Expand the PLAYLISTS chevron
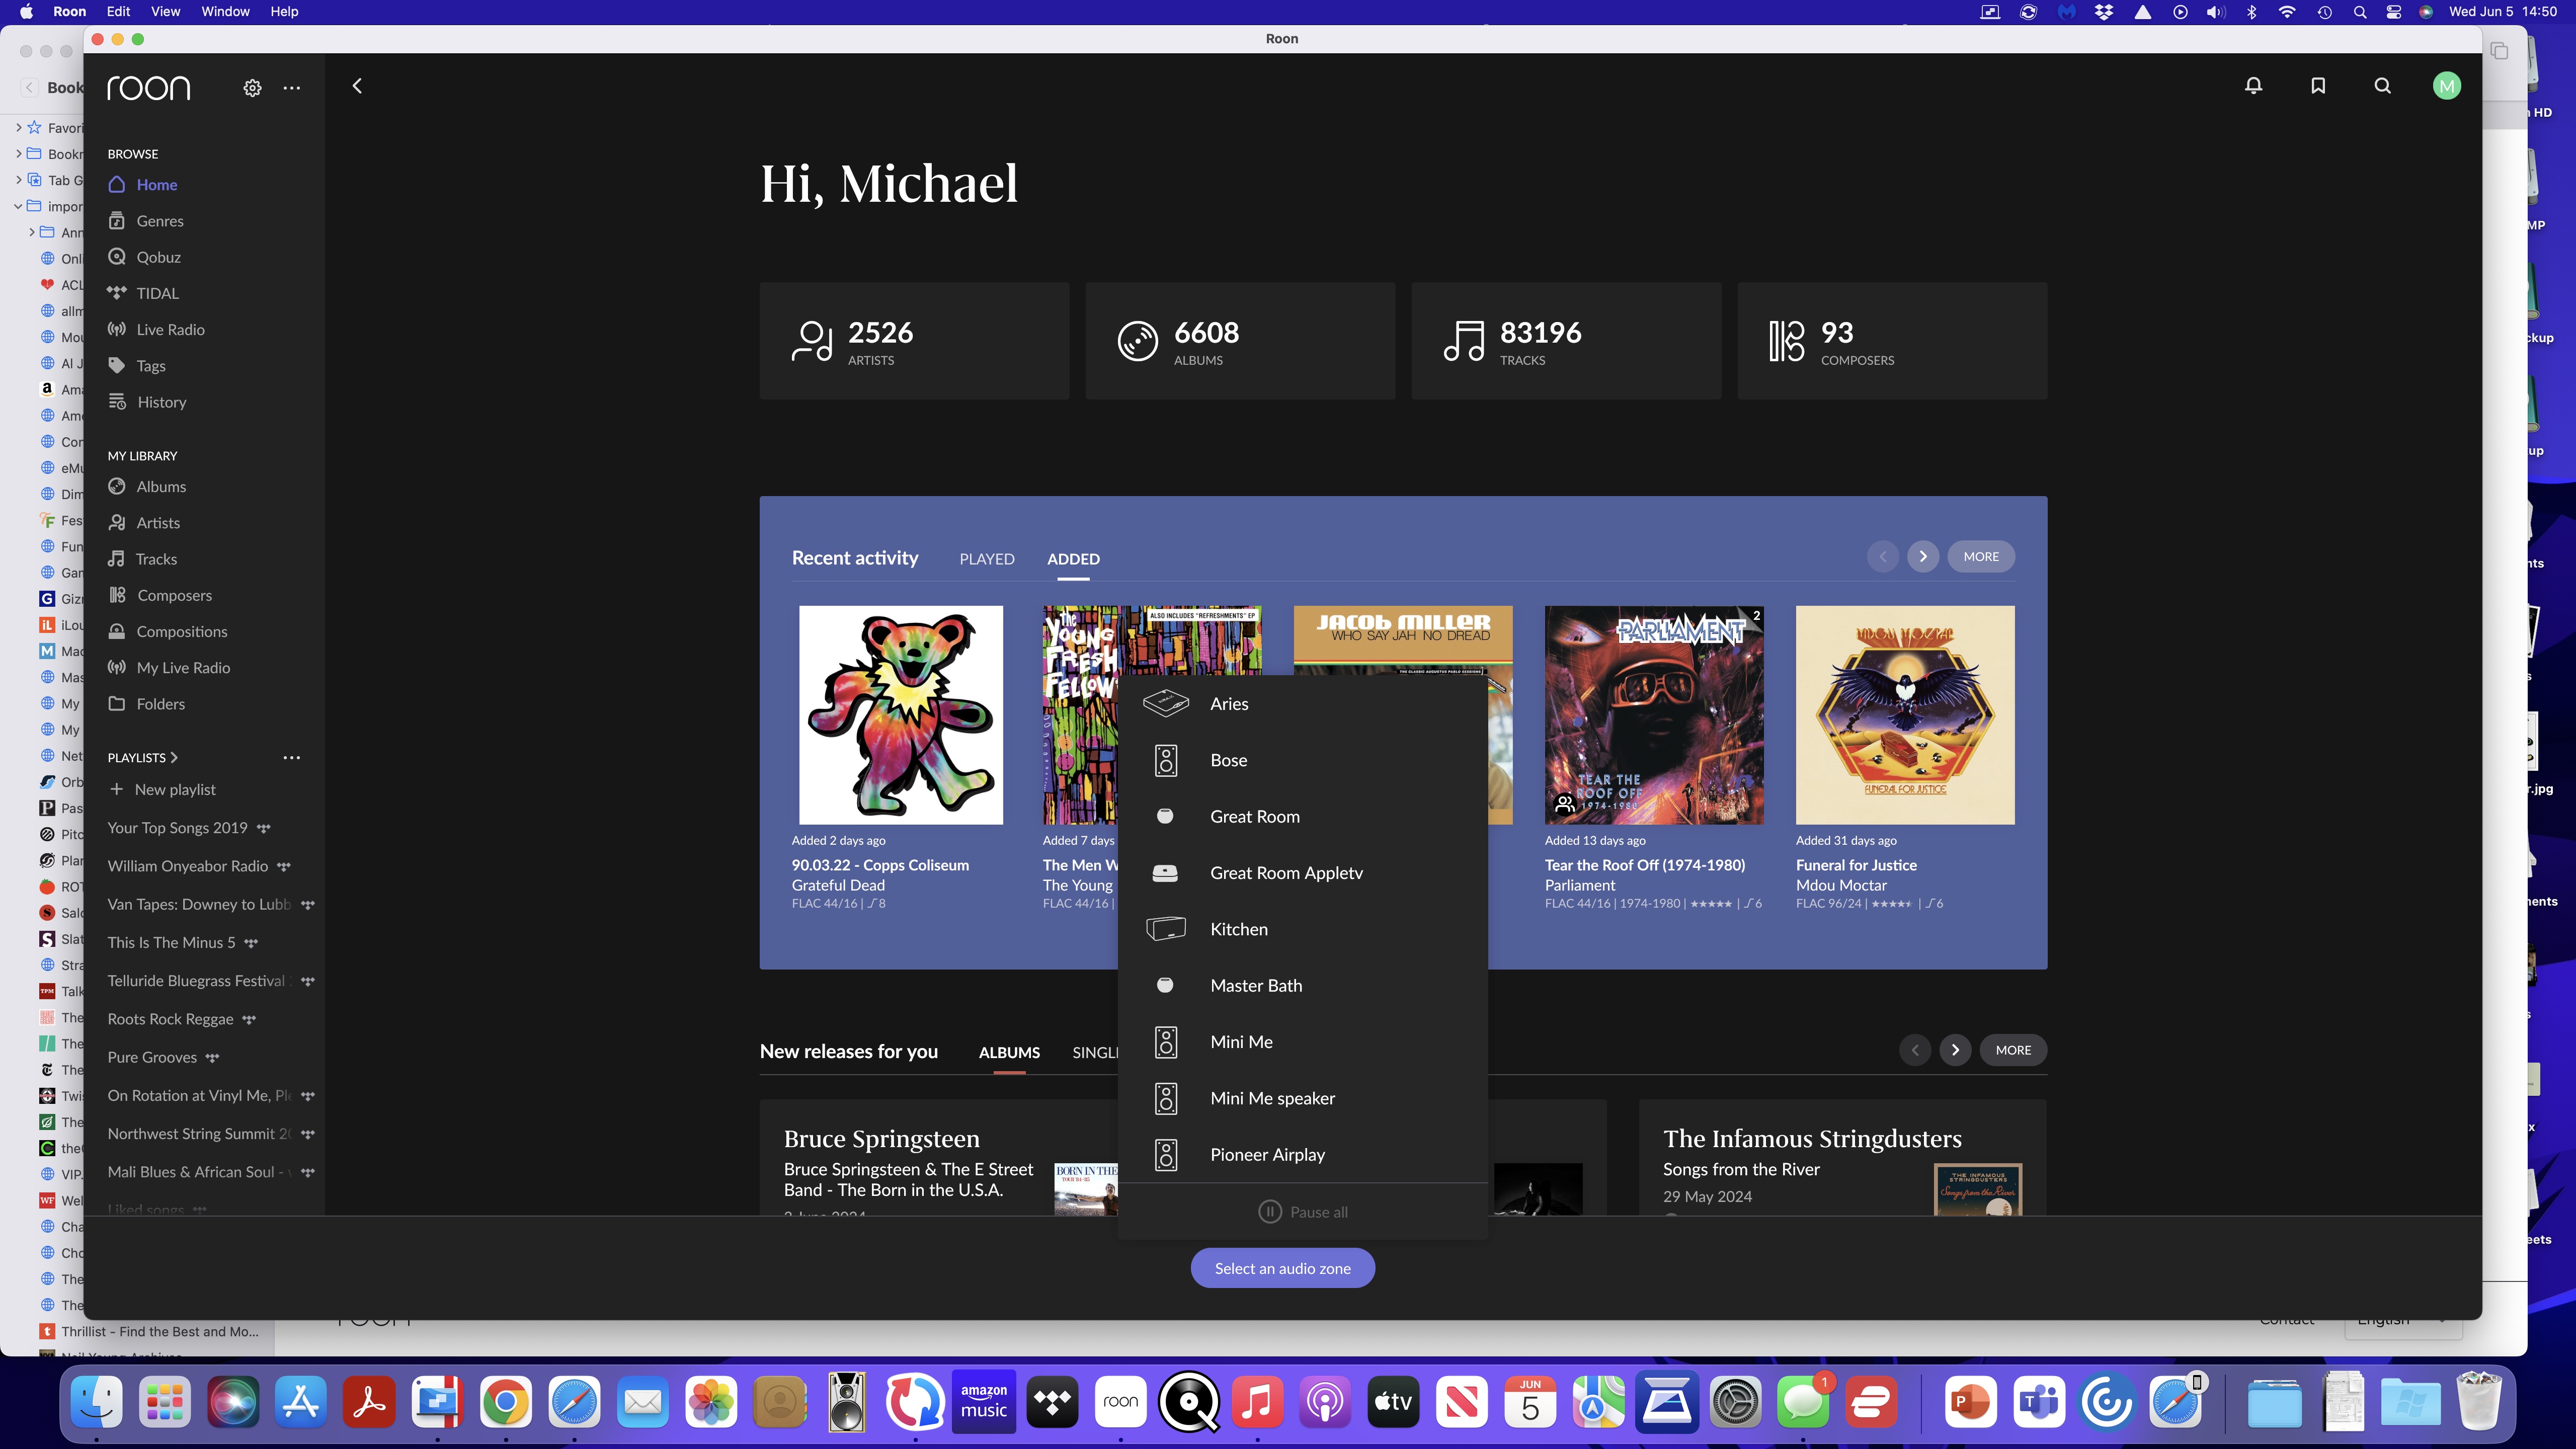 [173, 757]
